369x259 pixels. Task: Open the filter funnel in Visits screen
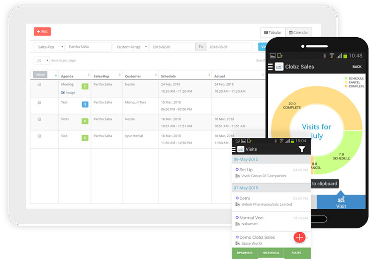302,149
